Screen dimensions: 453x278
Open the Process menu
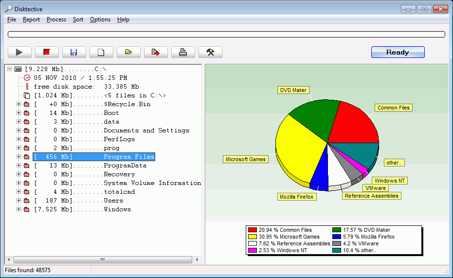click(56, 19)
